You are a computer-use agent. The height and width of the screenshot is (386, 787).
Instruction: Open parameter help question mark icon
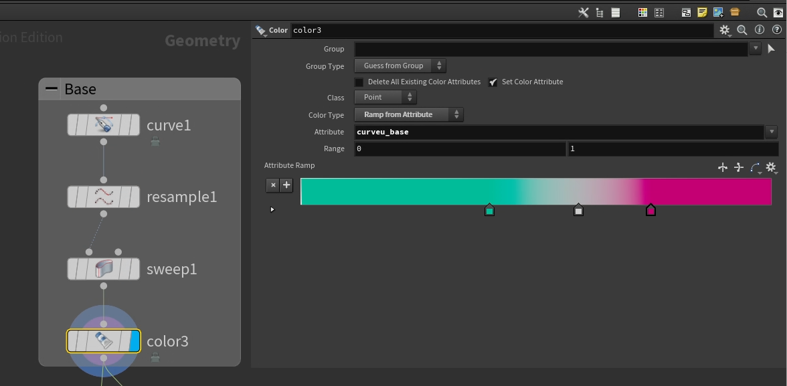[776, 30]
